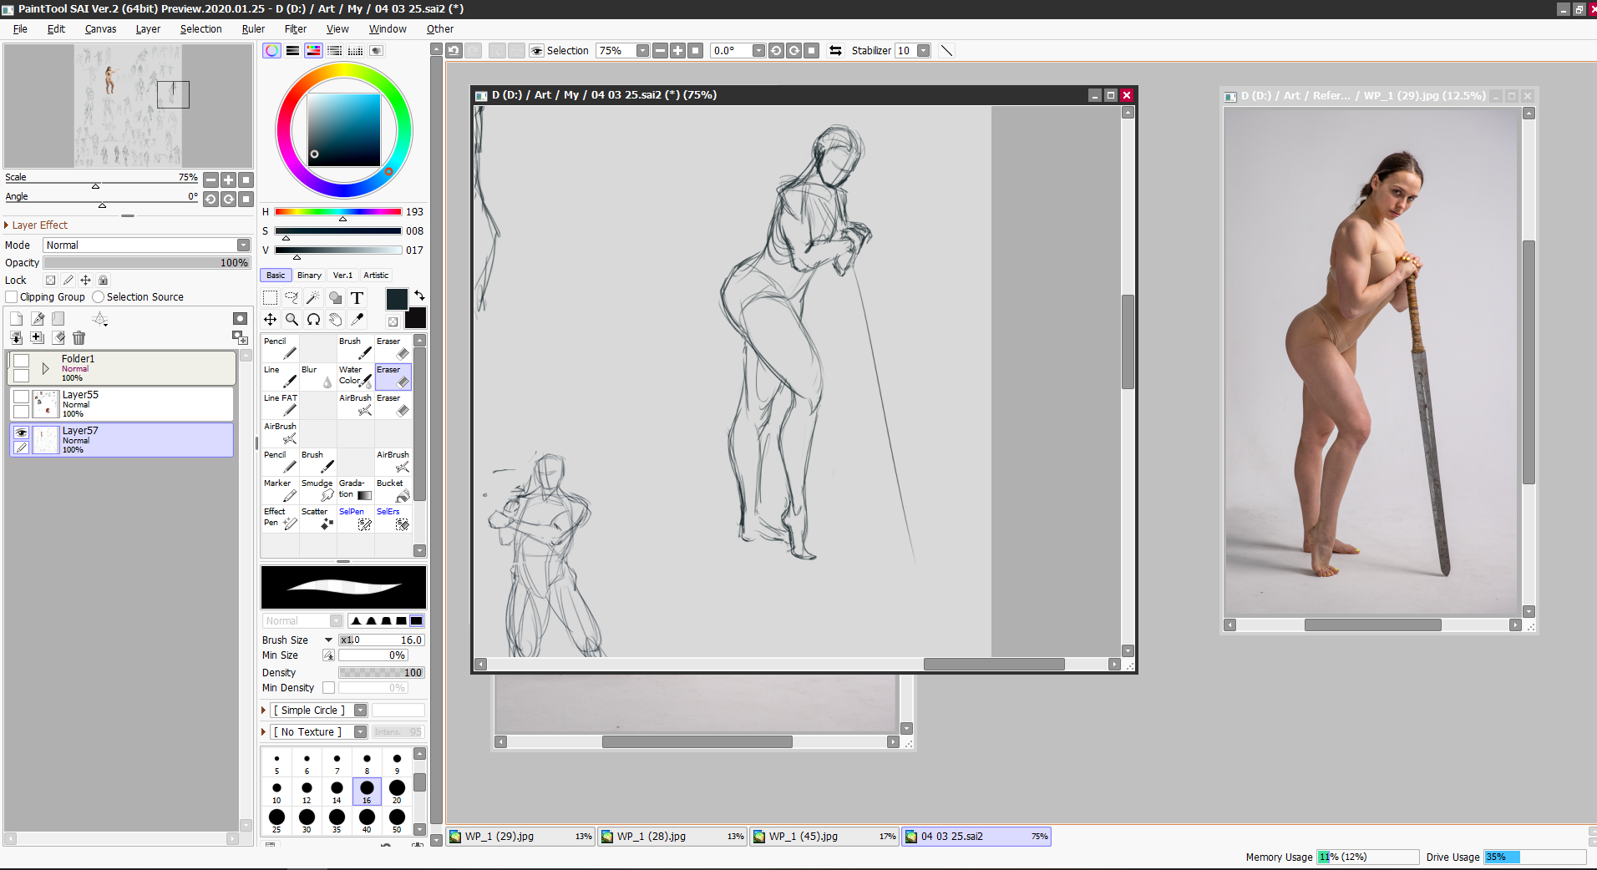Image resolution: width=1597 pixels, height=870 pixels.
Task: Toggle the color wheel panel display
Action: (x=271, y=51)
